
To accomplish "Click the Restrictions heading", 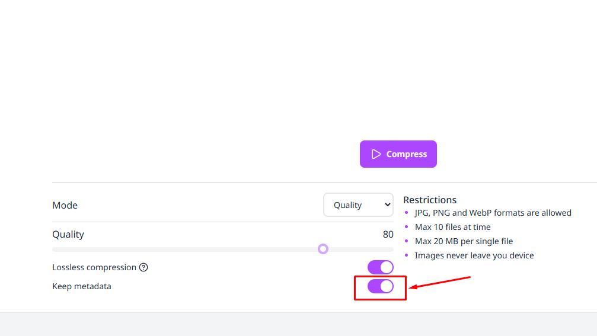I will click(430, 200).
